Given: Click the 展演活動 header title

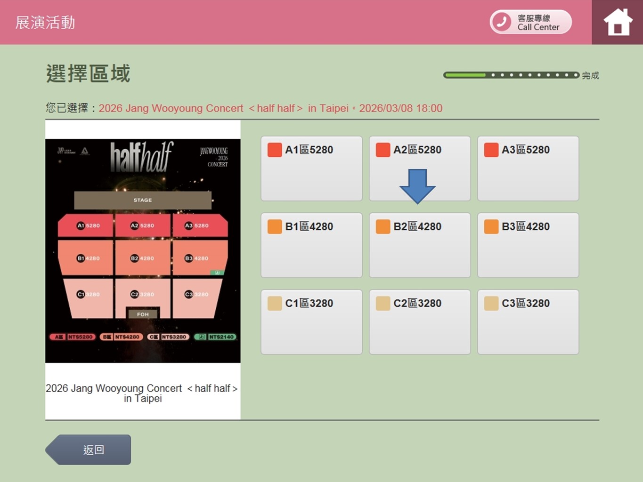Looking at the screenshot, I should point(45,22).
